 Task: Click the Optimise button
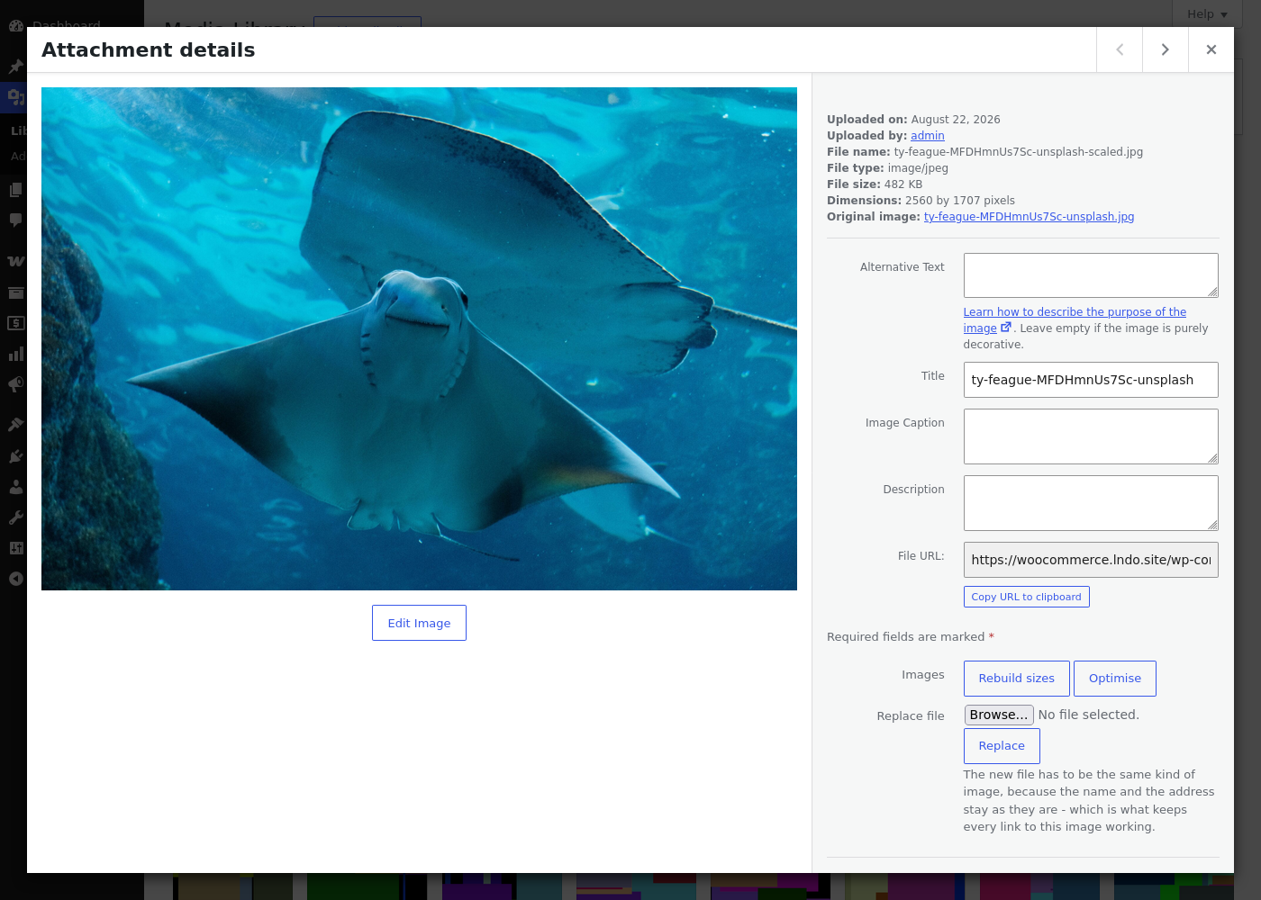click(1115, 679)
